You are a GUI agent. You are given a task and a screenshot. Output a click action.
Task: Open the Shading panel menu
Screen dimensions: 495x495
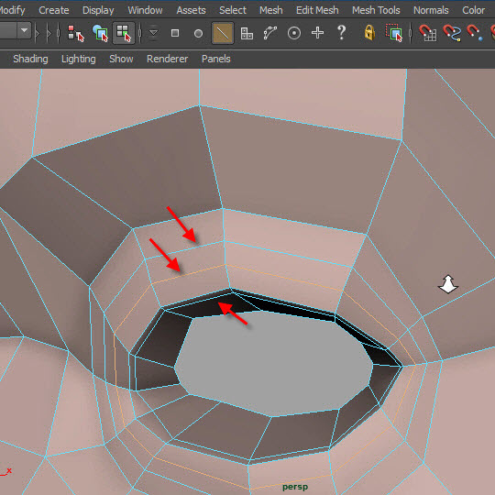[30, 59]
